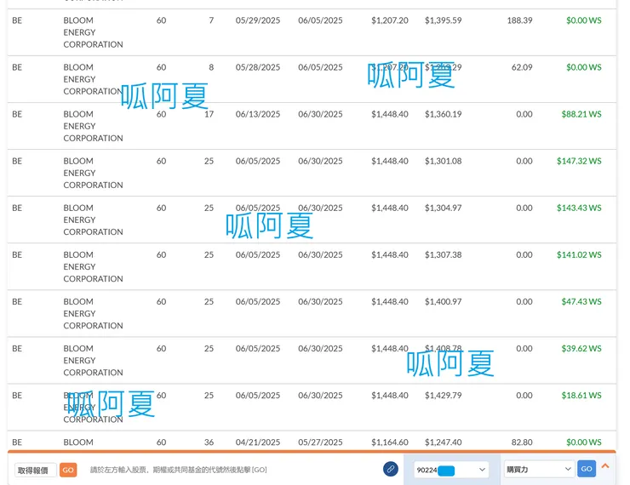Screen dimensions: 630x485
Task: Click the green $147.32 WS value
Action: tap(579, 161)
